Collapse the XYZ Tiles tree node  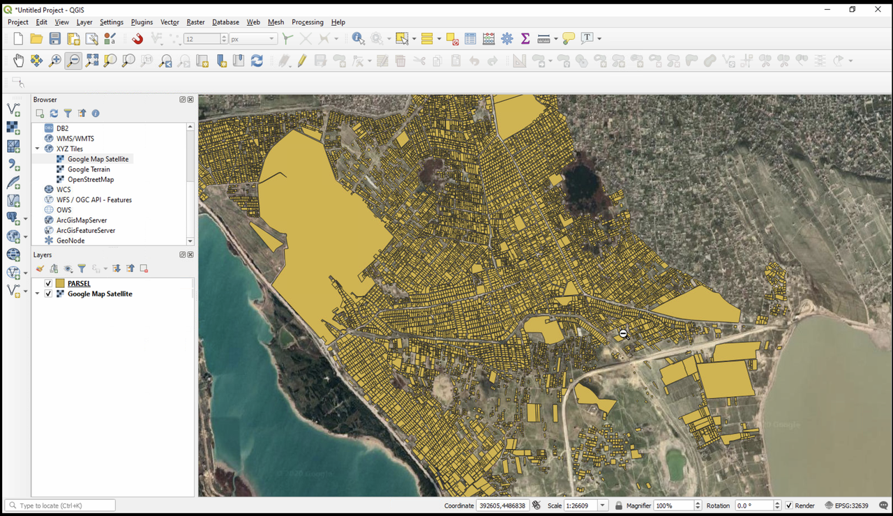point(38,149)
